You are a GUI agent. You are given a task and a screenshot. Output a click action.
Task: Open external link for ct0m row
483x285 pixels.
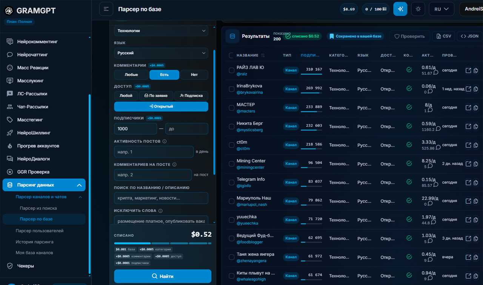point(468,145)
